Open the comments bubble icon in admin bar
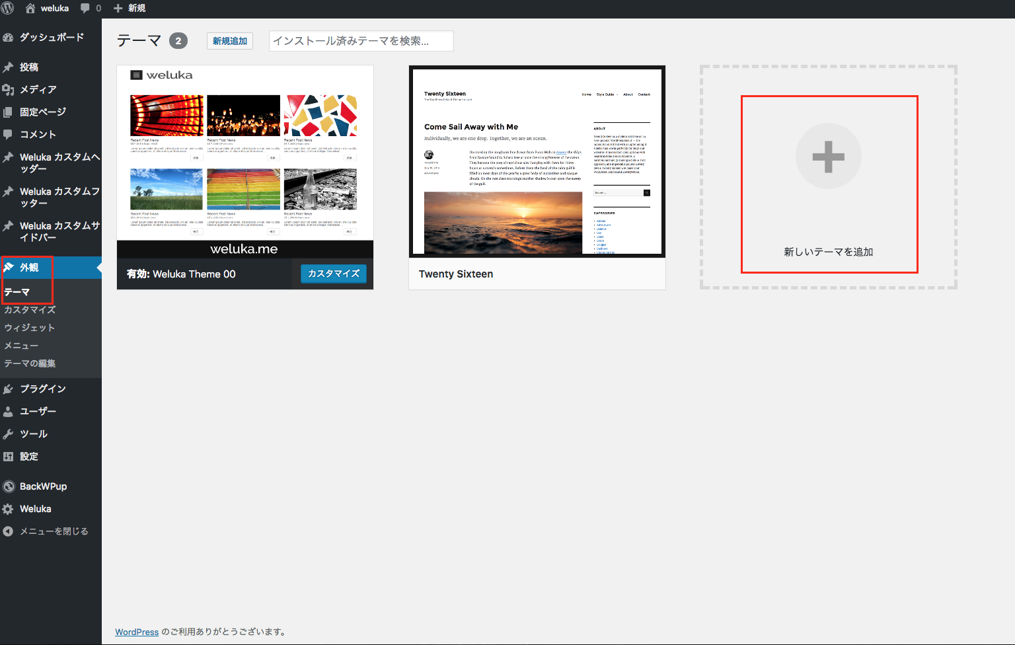This screenshot has width=1015, height=645. tap(85, 8)
